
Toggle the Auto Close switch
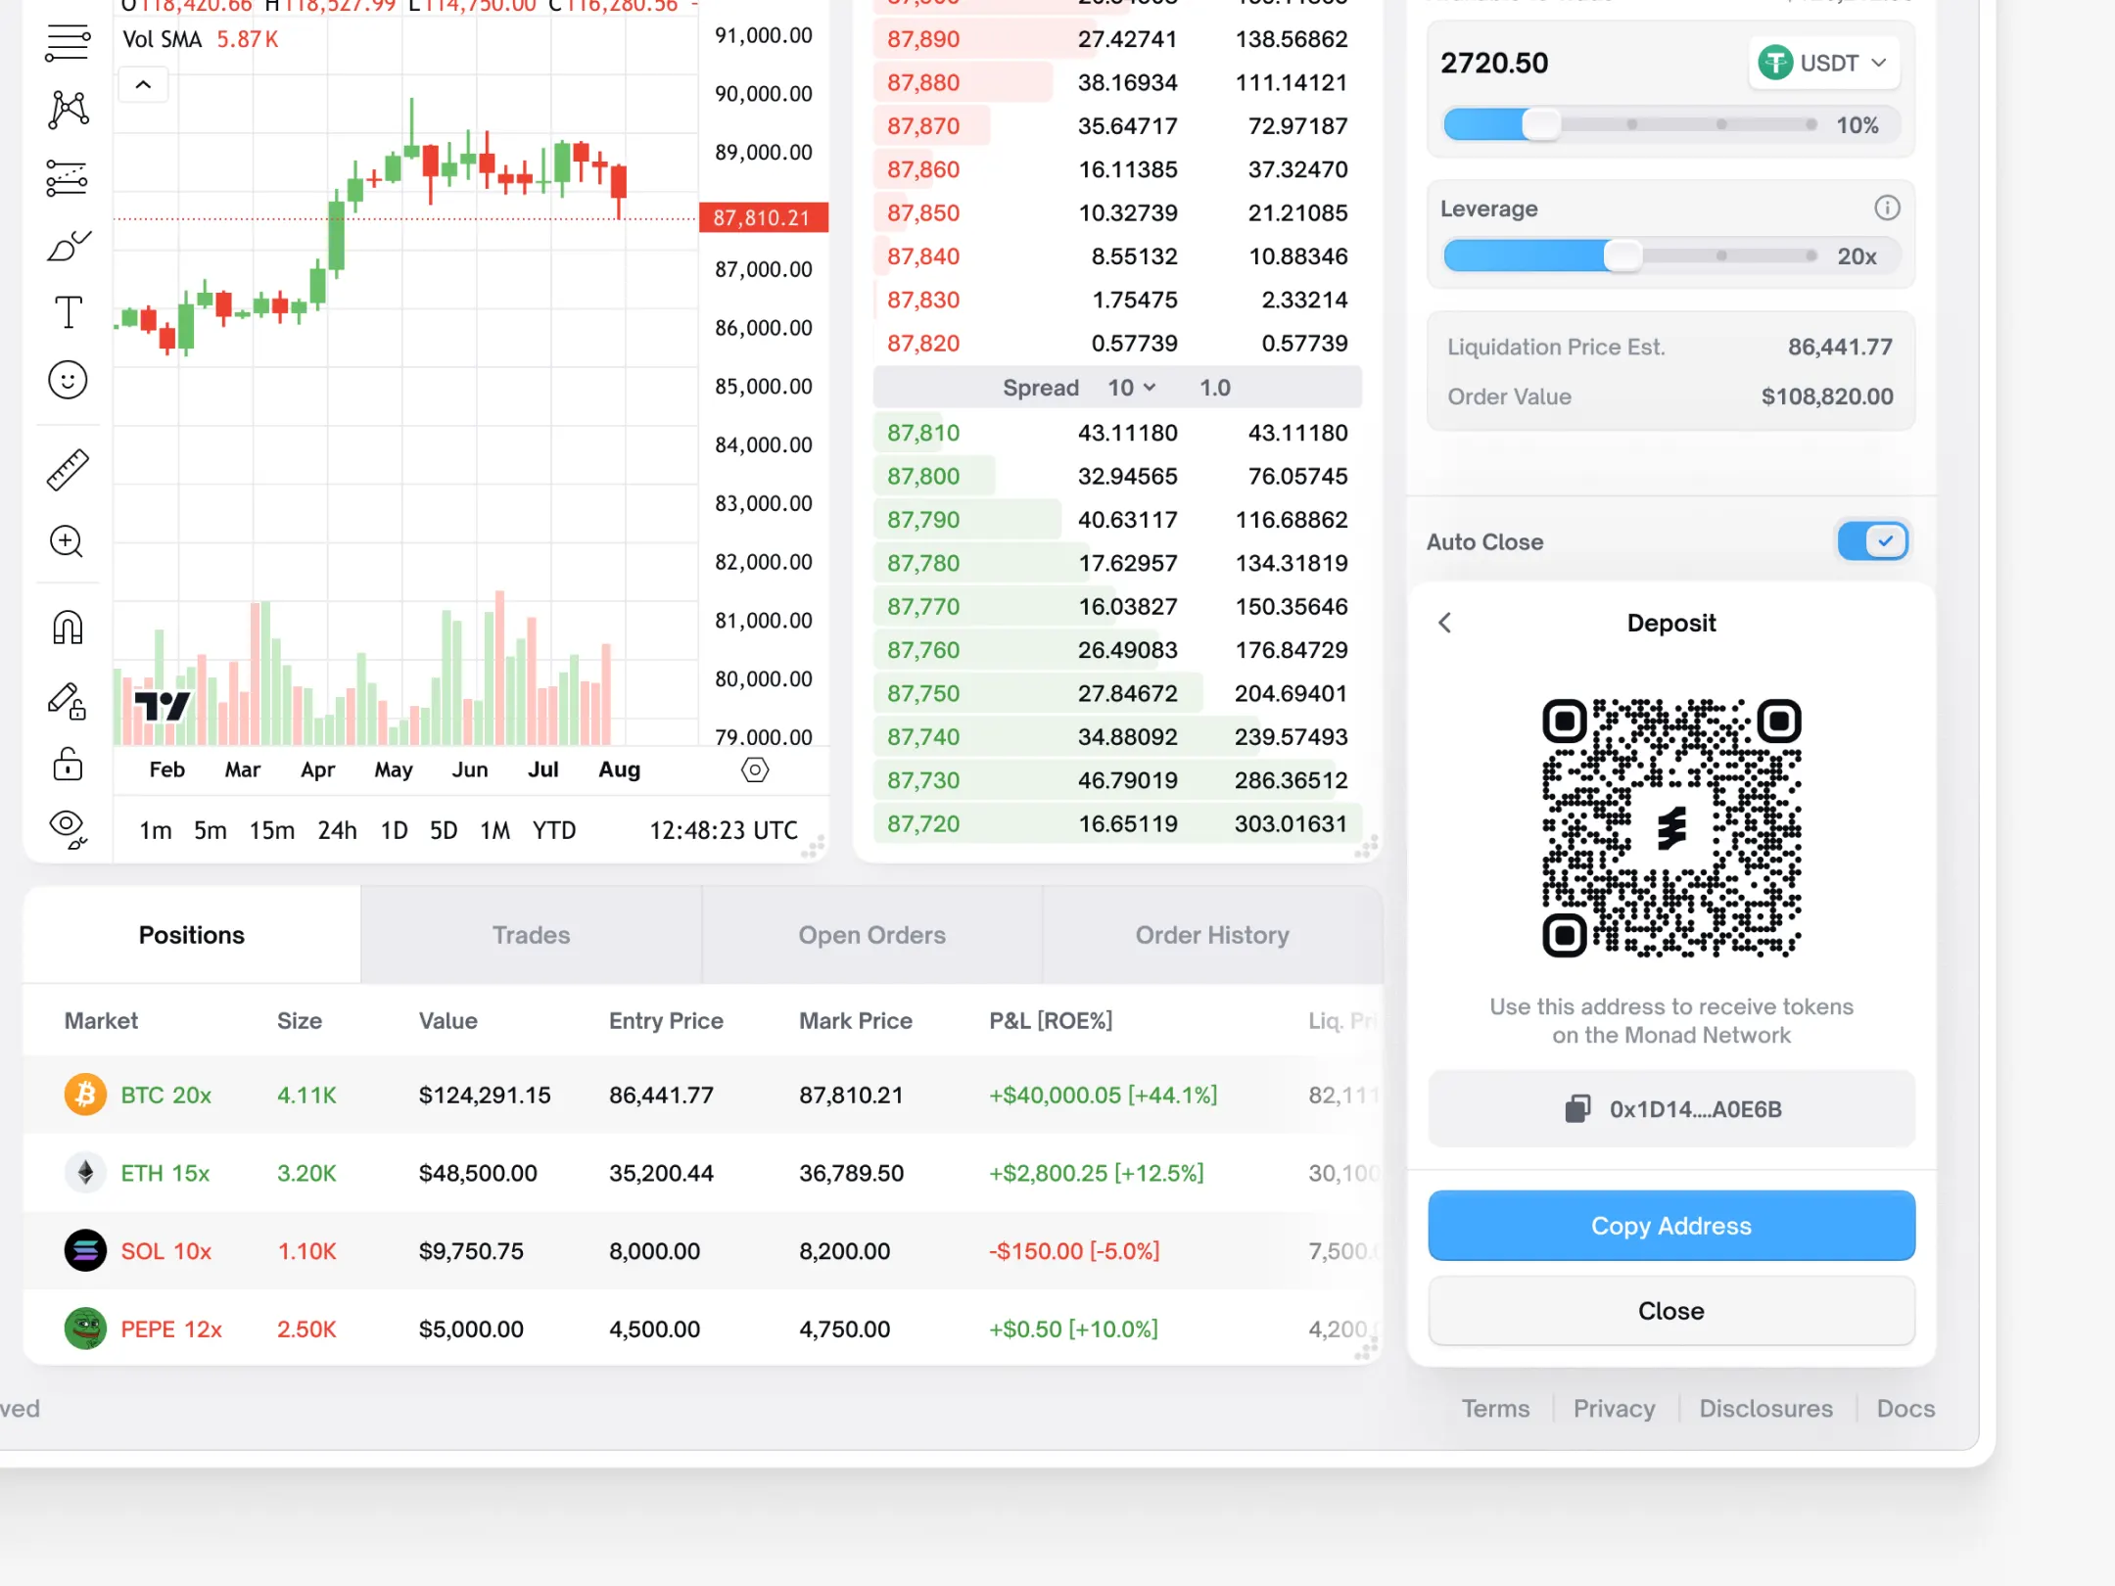[x=1872, y=541]
